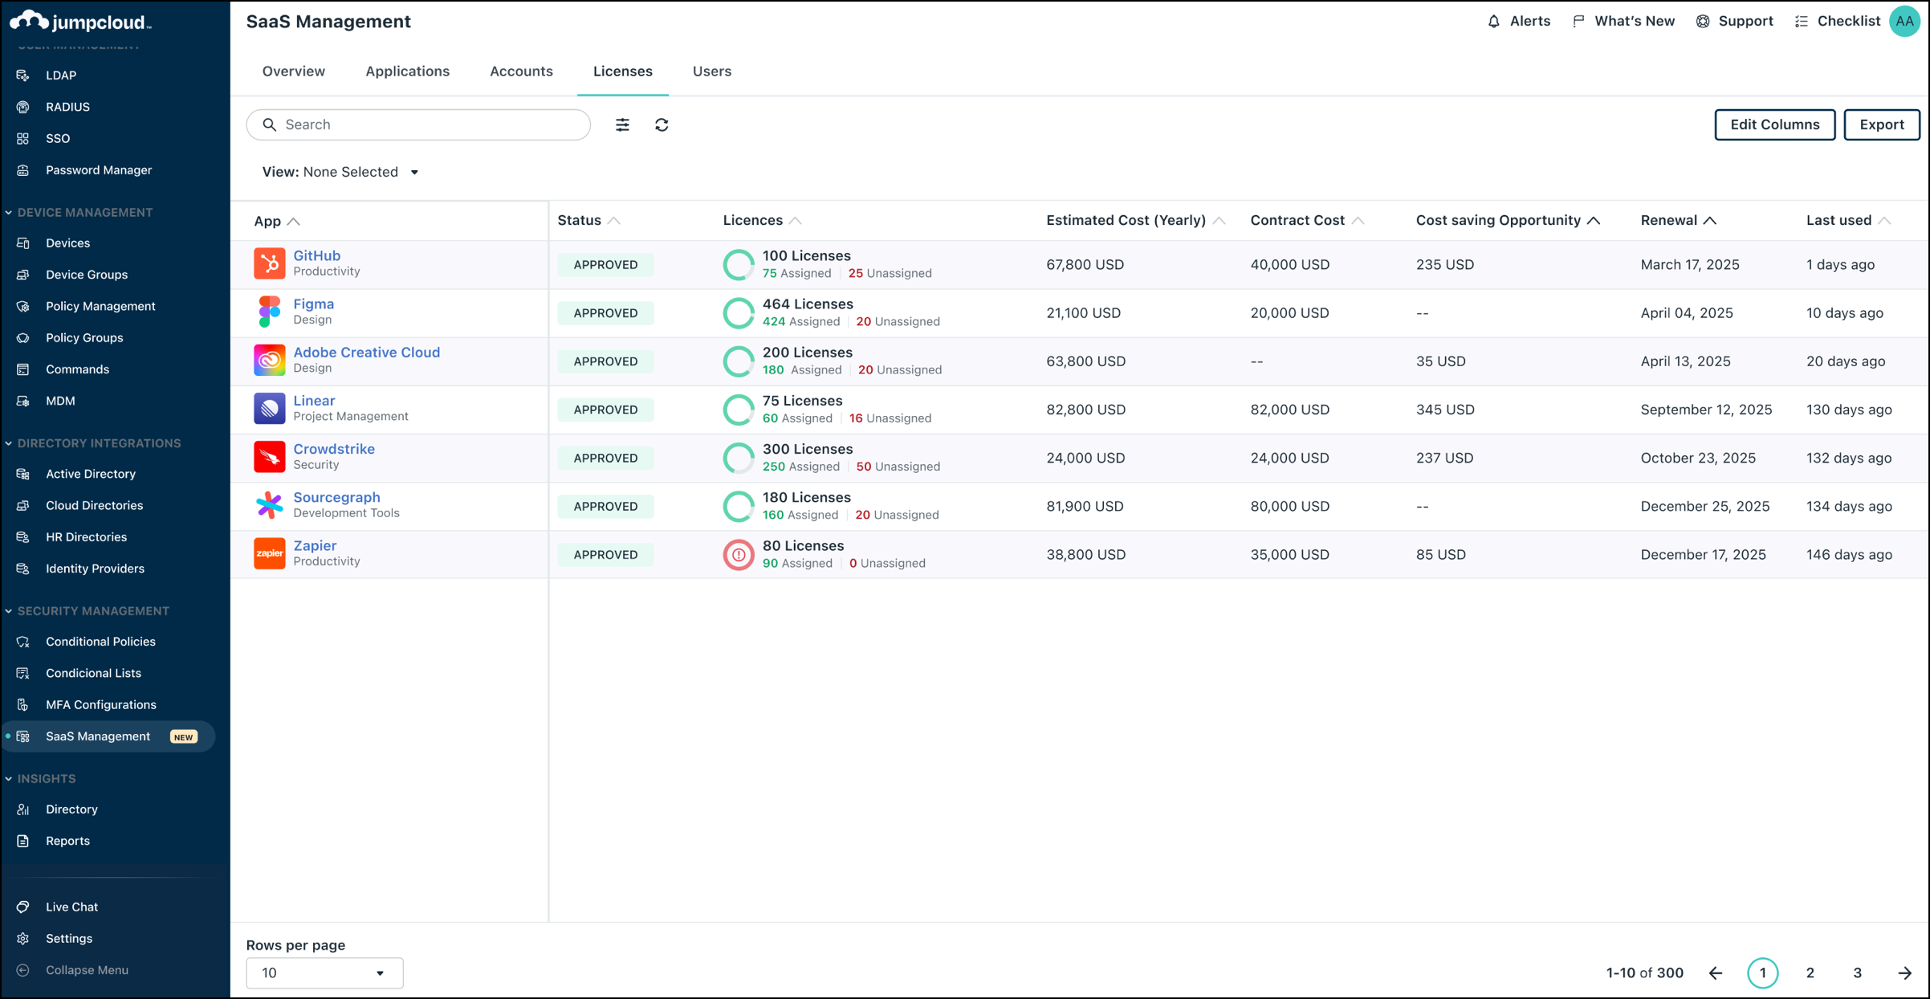The width and height of the screenshot is (1930, 999).
Task: Open the filter options icon
Action: (x=622, y=124)
